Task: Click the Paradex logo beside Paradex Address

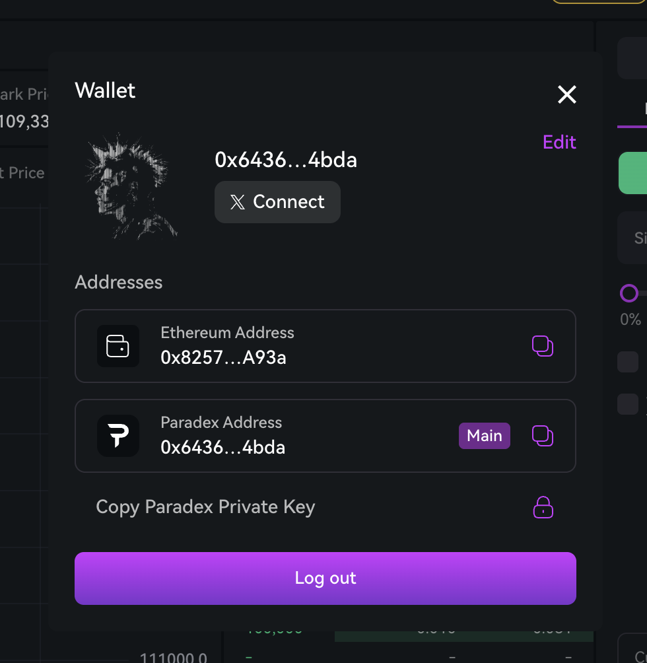Action: 118,436
